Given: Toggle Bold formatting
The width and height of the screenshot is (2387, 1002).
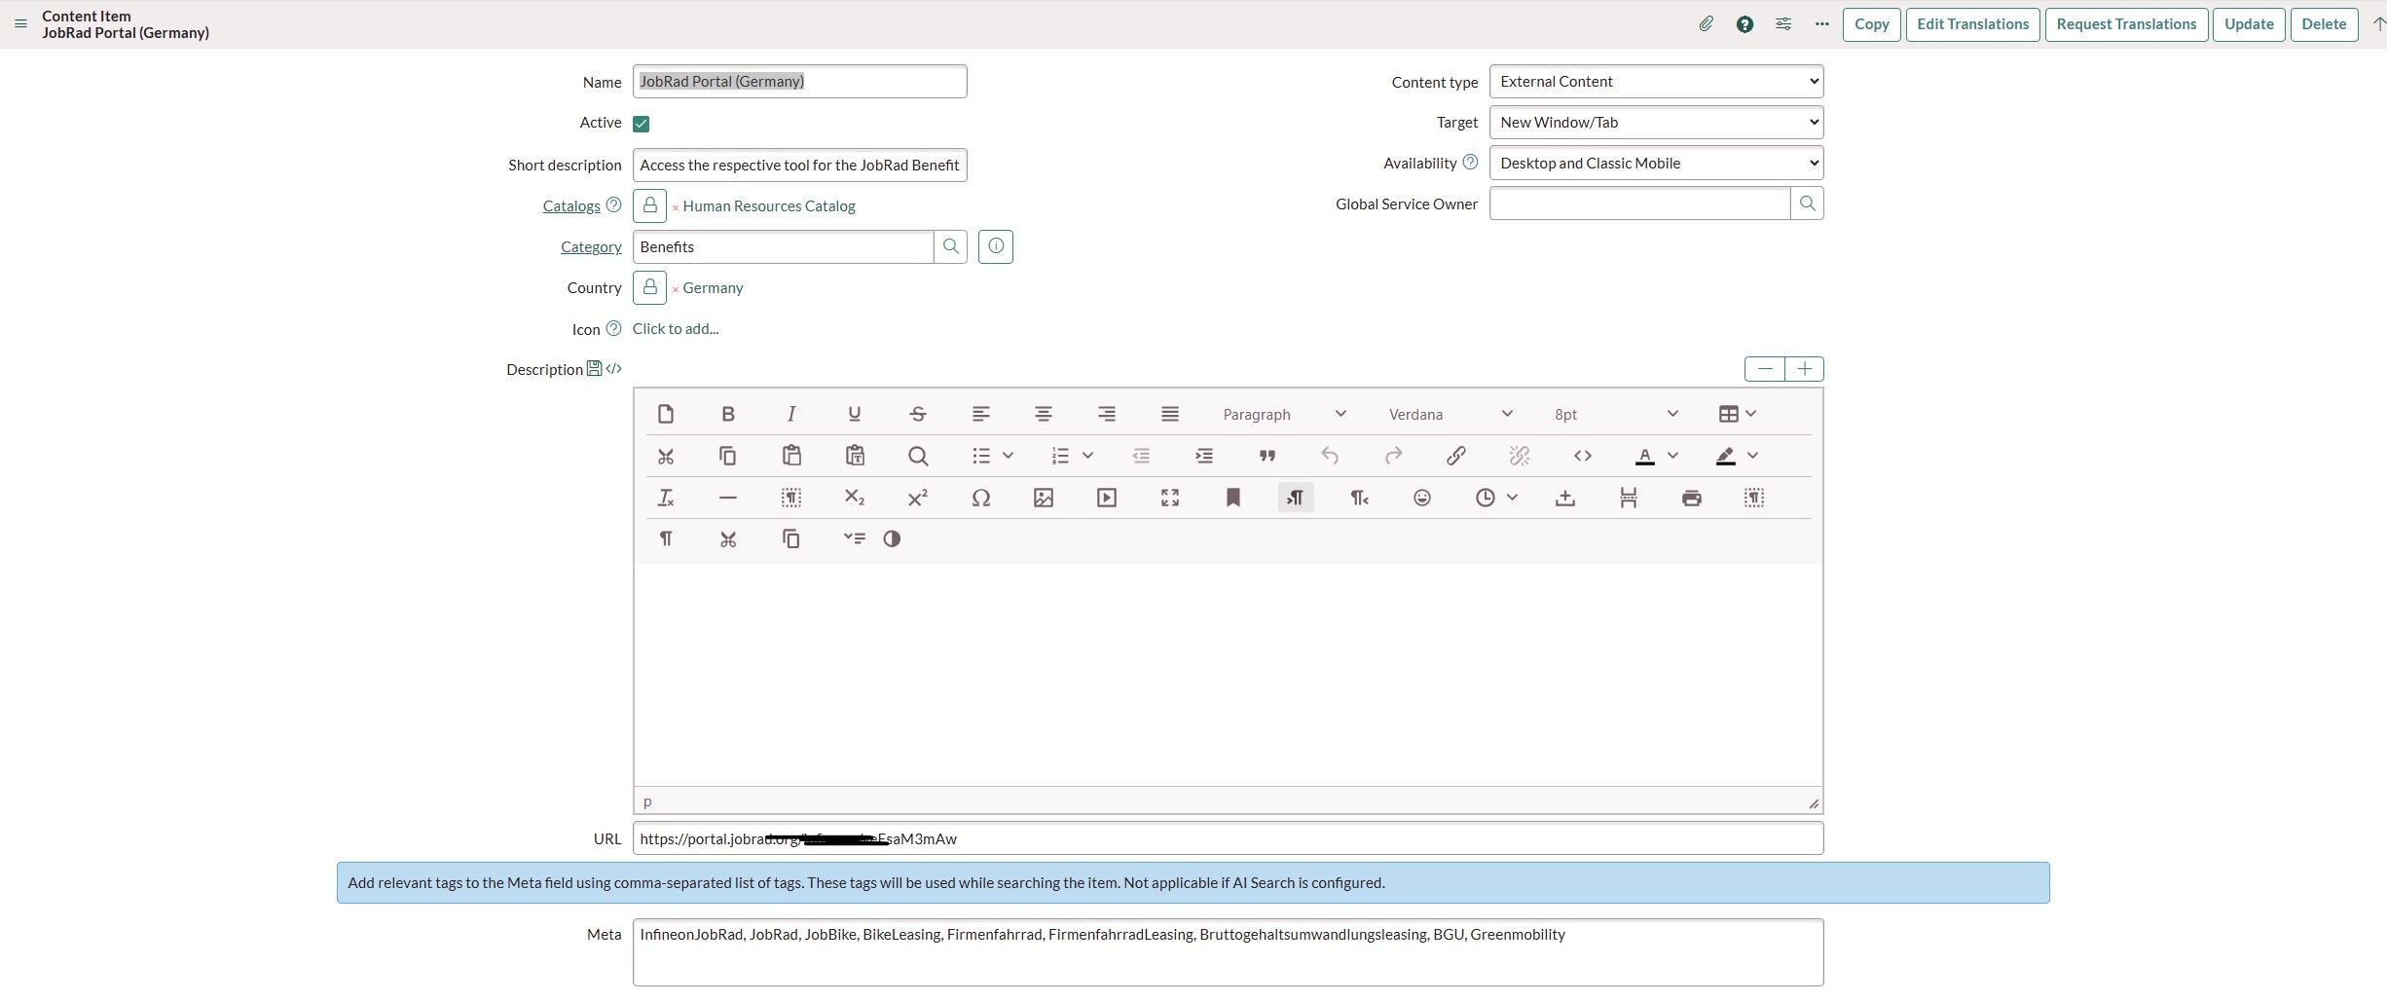Looking at the screenshot, I should click(728, 414).
